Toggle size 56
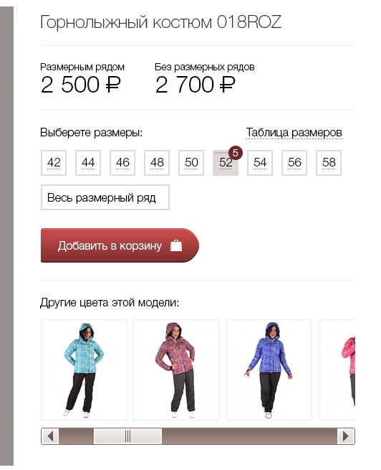This screenshot has width=381, height=470. (294, 163)
